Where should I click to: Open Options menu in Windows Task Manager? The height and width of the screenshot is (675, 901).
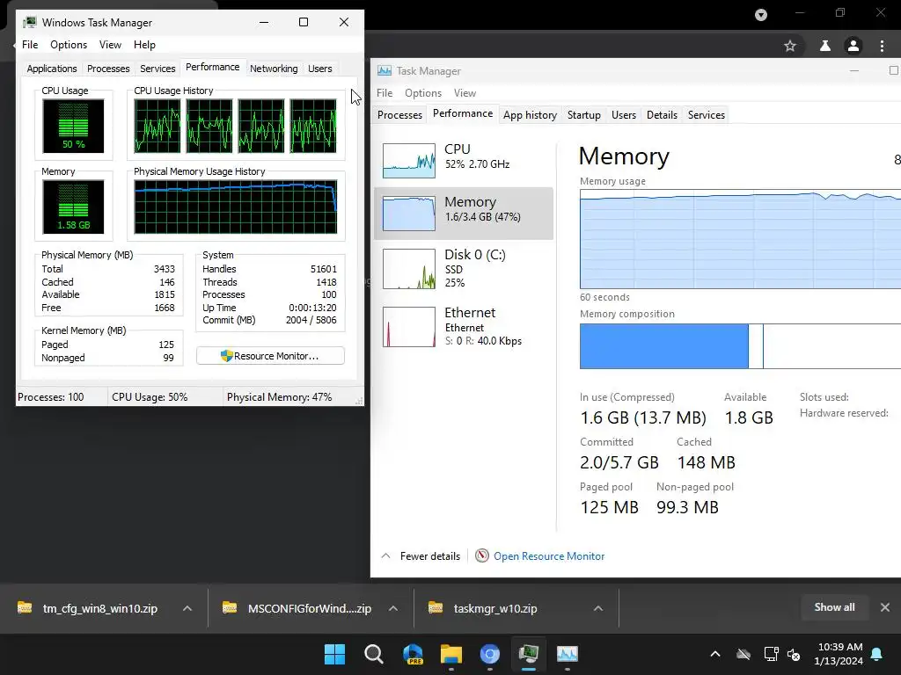pos(69,45)
